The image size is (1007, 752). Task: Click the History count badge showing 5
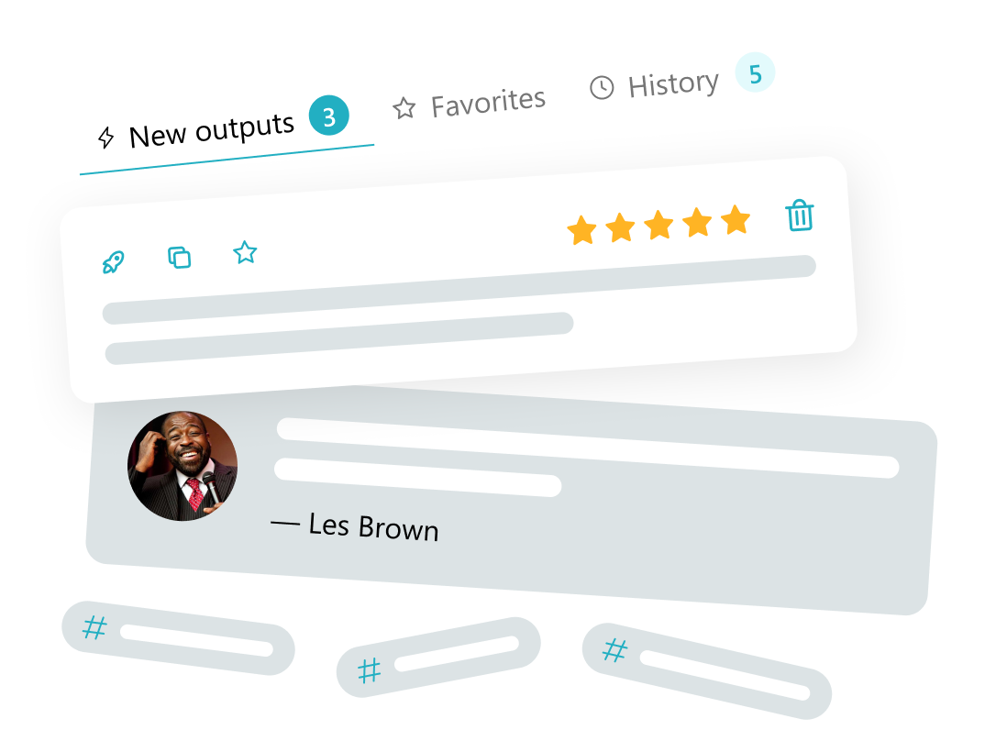tap(755, 72)
